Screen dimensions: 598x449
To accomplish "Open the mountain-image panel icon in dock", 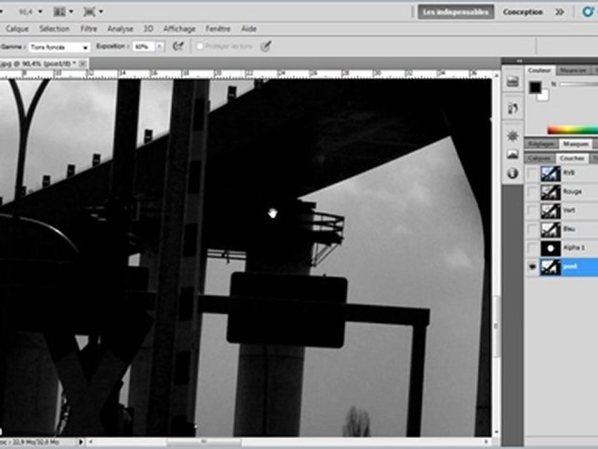I will pos(513,154).
